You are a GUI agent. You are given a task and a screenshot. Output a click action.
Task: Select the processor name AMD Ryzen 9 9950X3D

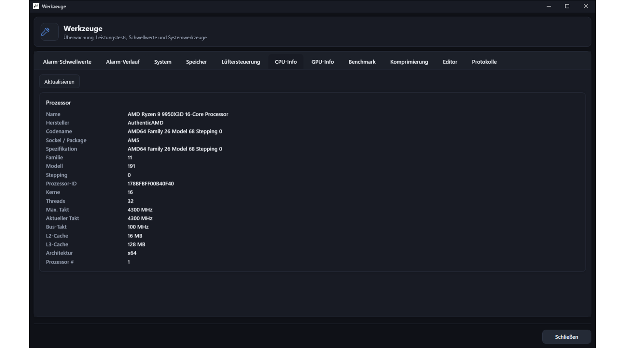coord(178,114)
